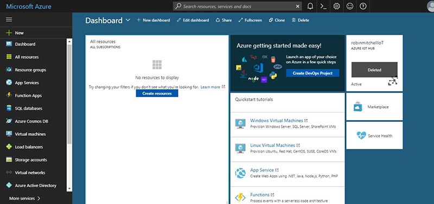Click the Marketplace tile label
Viewport: 434px width, 204px height.
point(378,107)
